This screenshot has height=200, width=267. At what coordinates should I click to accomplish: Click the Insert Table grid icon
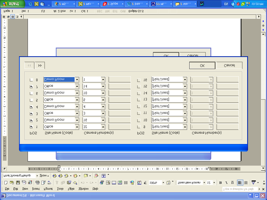(114, 183)
